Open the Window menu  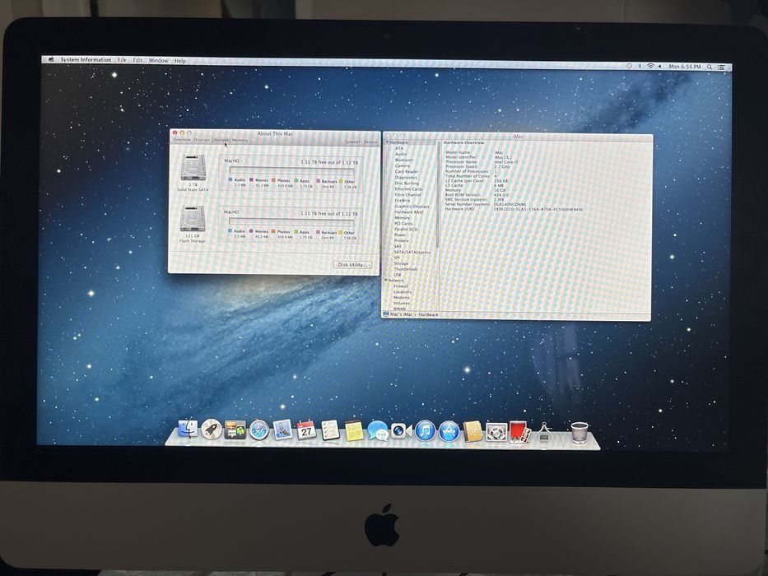(158, 60)
